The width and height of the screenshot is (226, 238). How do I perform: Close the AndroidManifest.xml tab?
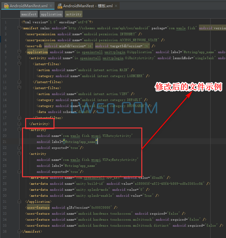point(51,6)
